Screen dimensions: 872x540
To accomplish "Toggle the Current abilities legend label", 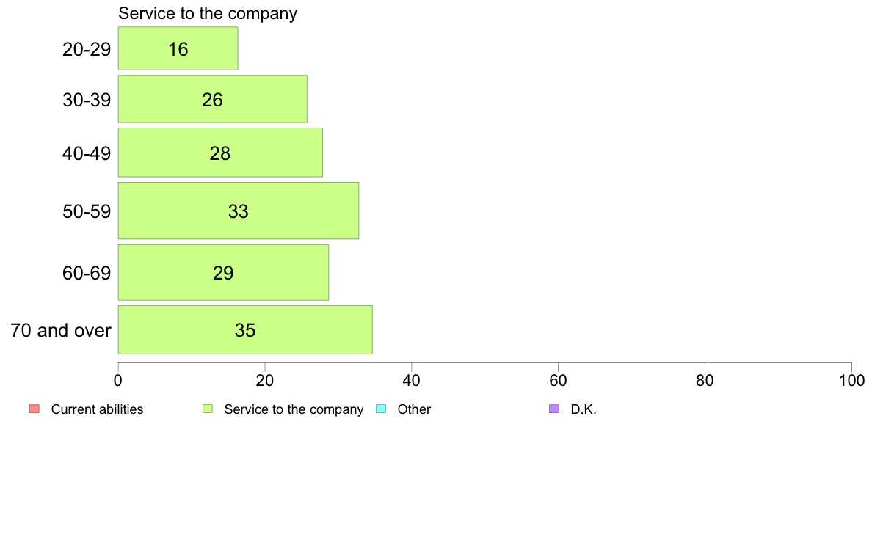I will (98, 409).
